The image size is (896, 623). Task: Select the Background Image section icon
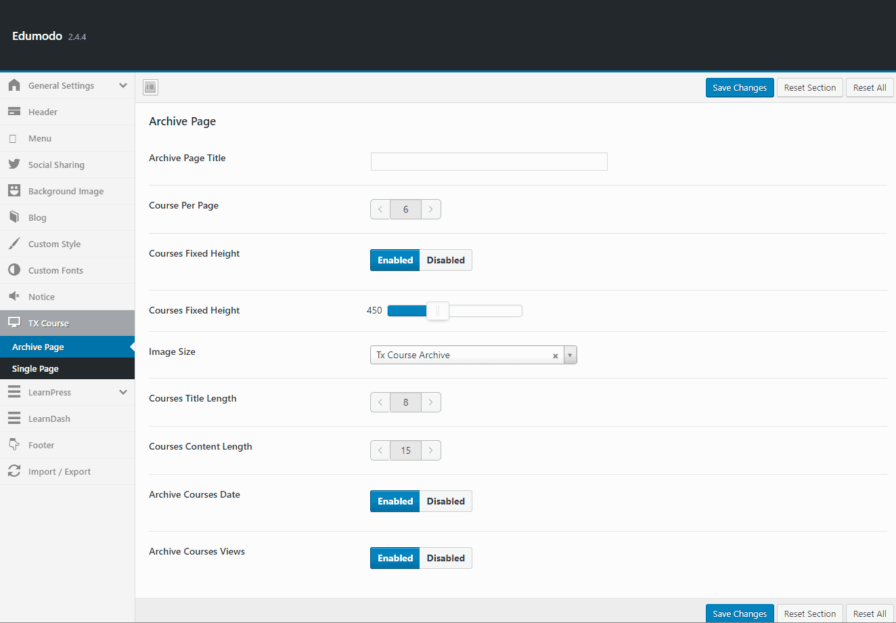14,191
